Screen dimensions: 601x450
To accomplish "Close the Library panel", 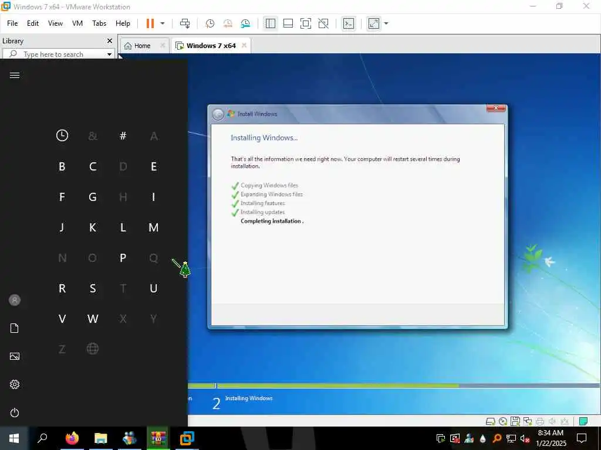I will [x=110, y=40].
